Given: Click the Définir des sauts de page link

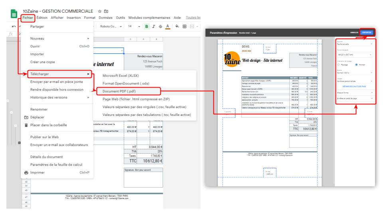Looking at the screenshot, I should (x=354, y=86).
